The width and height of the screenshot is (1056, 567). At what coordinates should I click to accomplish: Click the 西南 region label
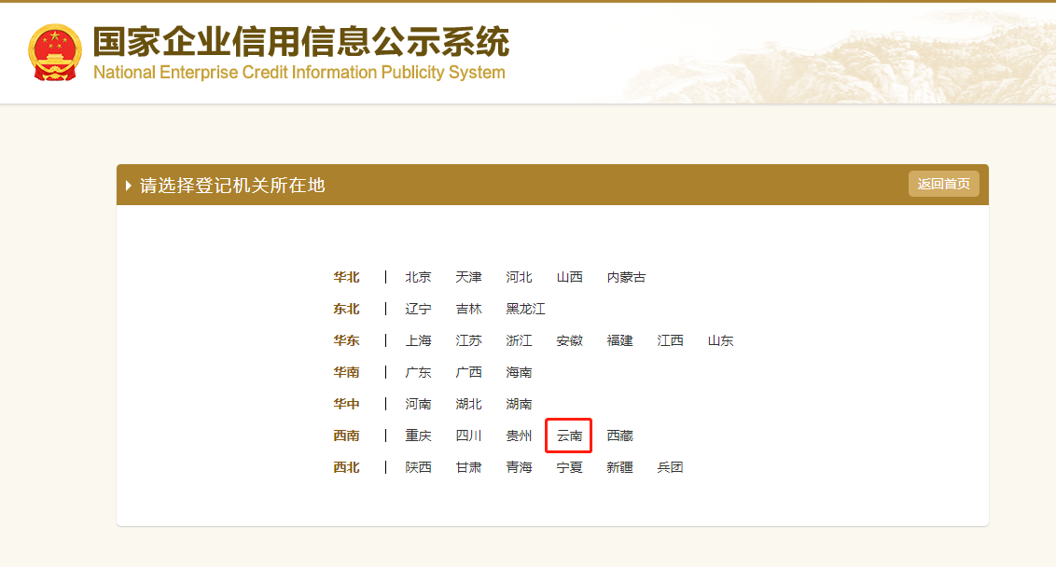click(x=346, y=436)
